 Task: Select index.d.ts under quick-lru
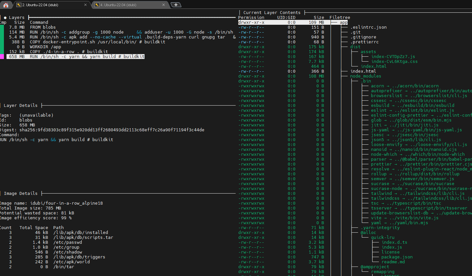click(x=395, y=242)
